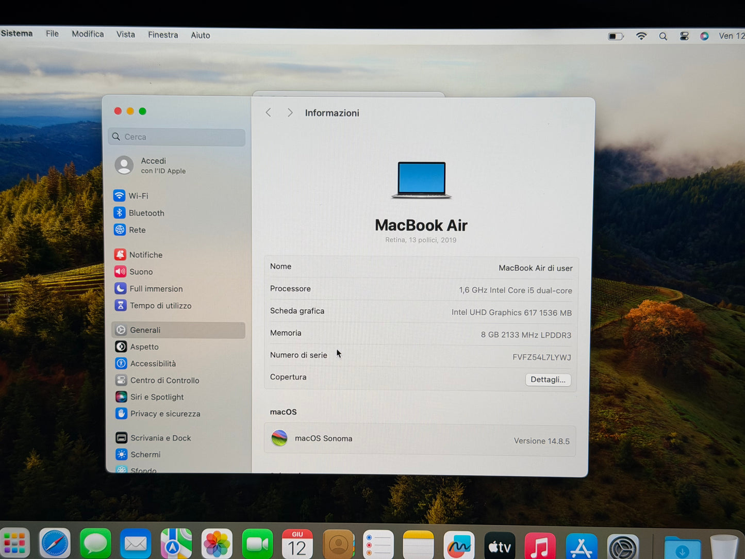
Task: Open the Trash in the Dock
Action: click(724, 547)
